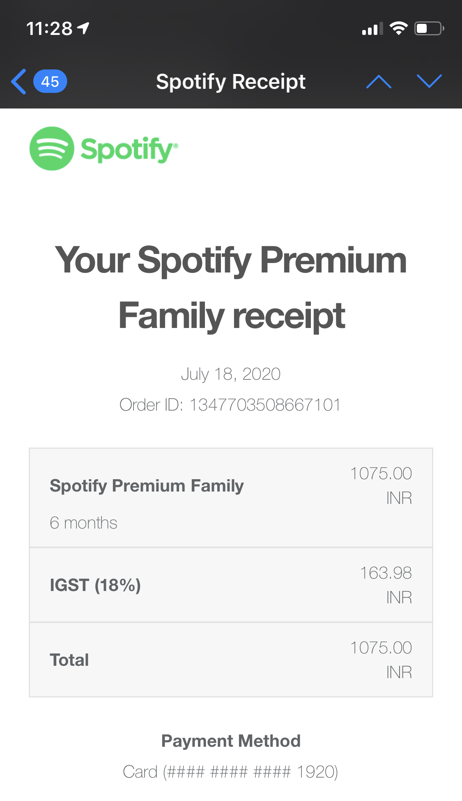Tap the back arrow to return to inbox
The image size is (462, 801).
tap(19, 81)
